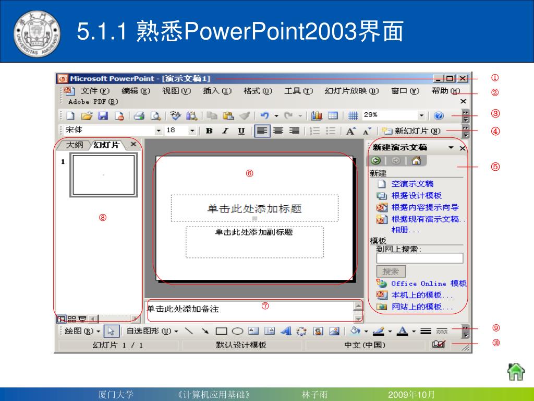Click the 根据内容提示向导 link
Viewport: 534px width, 401px height.
[424, 207]
